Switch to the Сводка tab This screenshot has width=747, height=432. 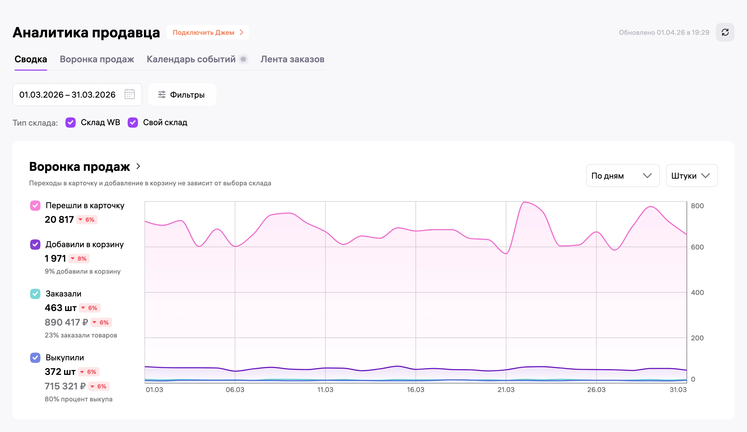pos(31,59)
